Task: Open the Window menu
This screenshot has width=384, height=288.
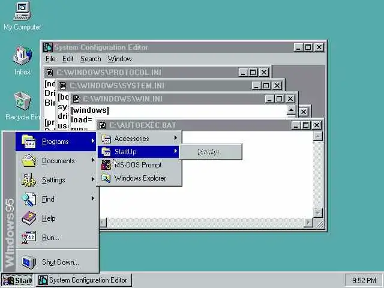Action: pyautogui.click(x=120, y=59)
